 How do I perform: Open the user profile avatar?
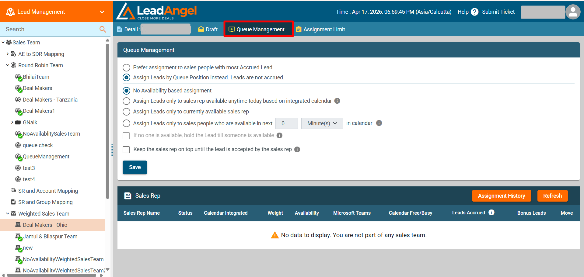(x=573, y=12)
